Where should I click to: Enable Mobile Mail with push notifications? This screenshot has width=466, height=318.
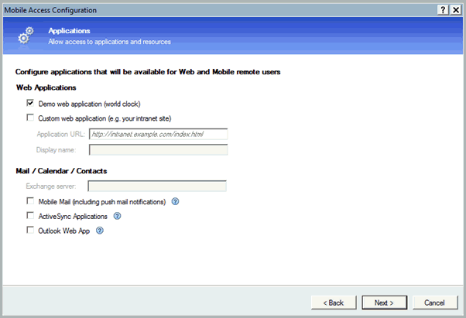coord(30,202)
